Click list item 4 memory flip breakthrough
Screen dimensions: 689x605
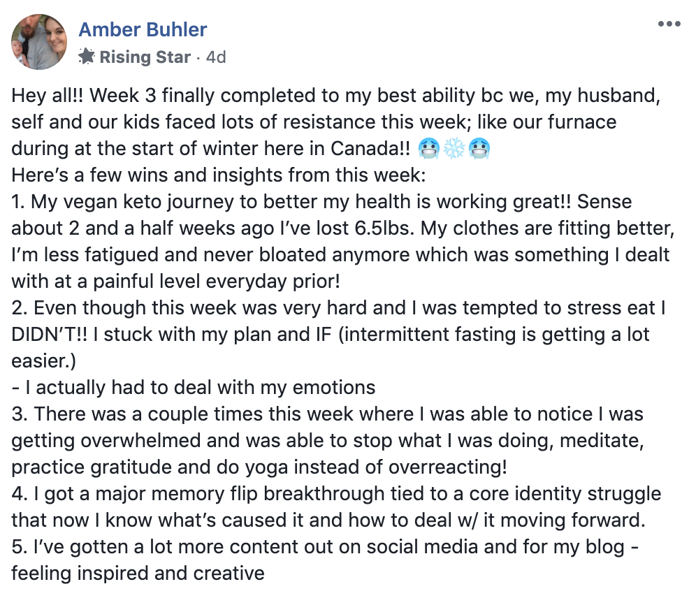click(336, 507)
